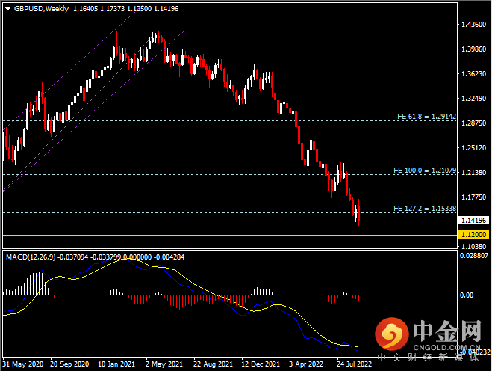
Task: Click the OHLC values 1.16405 1.17373 1.13500 1.14196
Action: click(x=126, y=9)
